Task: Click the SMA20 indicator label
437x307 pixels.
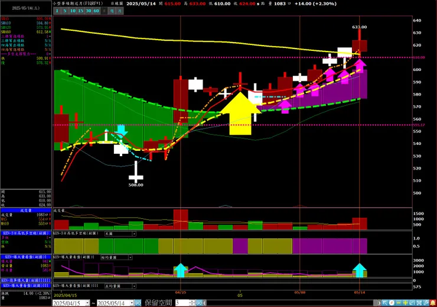Action: pos(6,28)
